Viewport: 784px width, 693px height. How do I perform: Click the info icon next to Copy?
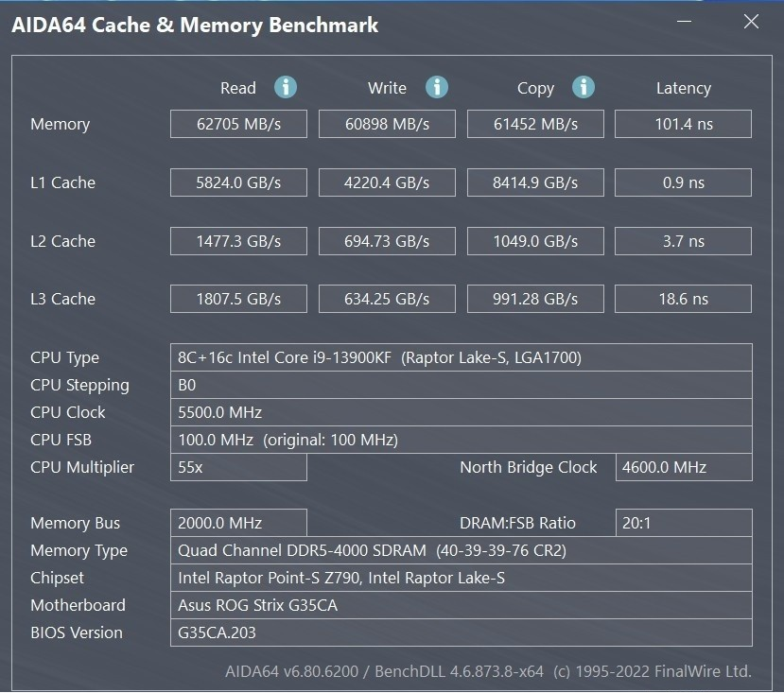pyautogui.click(x=583, y=88)
